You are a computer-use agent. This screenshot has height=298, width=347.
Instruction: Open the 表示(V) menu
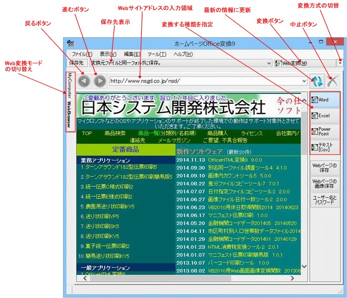tap(108, 54)
